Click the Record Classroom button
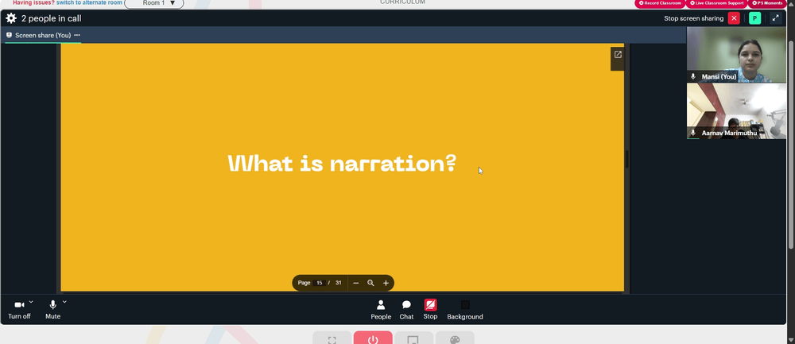795x344 pixels. point(660,3)
